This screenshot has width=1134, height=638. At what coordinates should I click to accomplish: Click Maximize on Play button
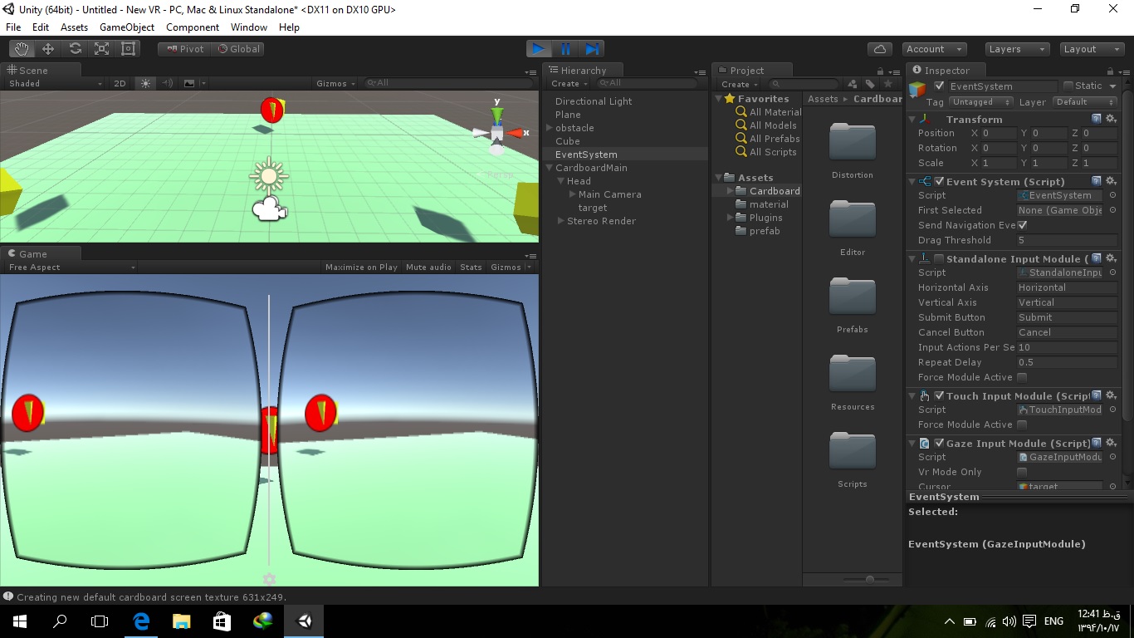(361, 267)
